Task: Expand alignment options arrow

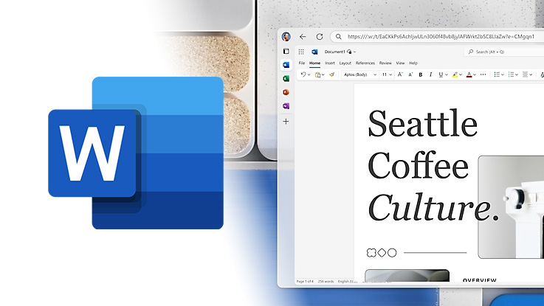Action: (x=531, y=75)
